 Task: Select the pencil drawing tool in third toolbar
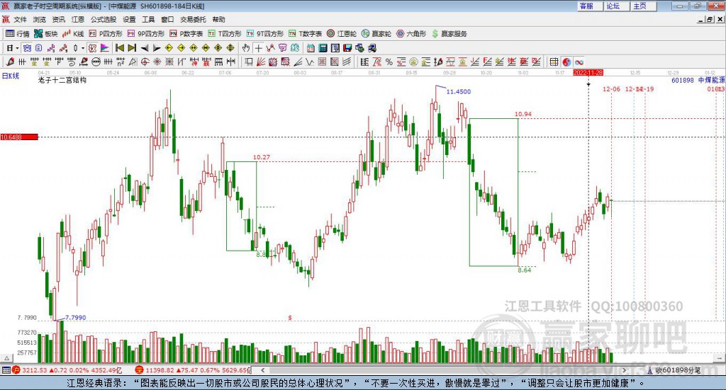click(x=10, y=62)
